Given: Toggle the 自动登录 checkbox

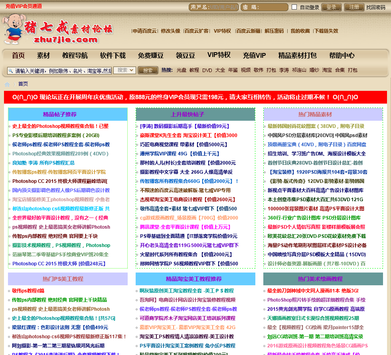Looking at the screenshot, I should [x=294, y=7].
